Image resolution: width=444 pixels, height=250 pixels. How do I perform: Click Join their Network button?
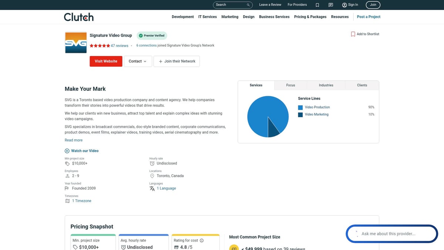pyautogui.click(x=176, y=61)
